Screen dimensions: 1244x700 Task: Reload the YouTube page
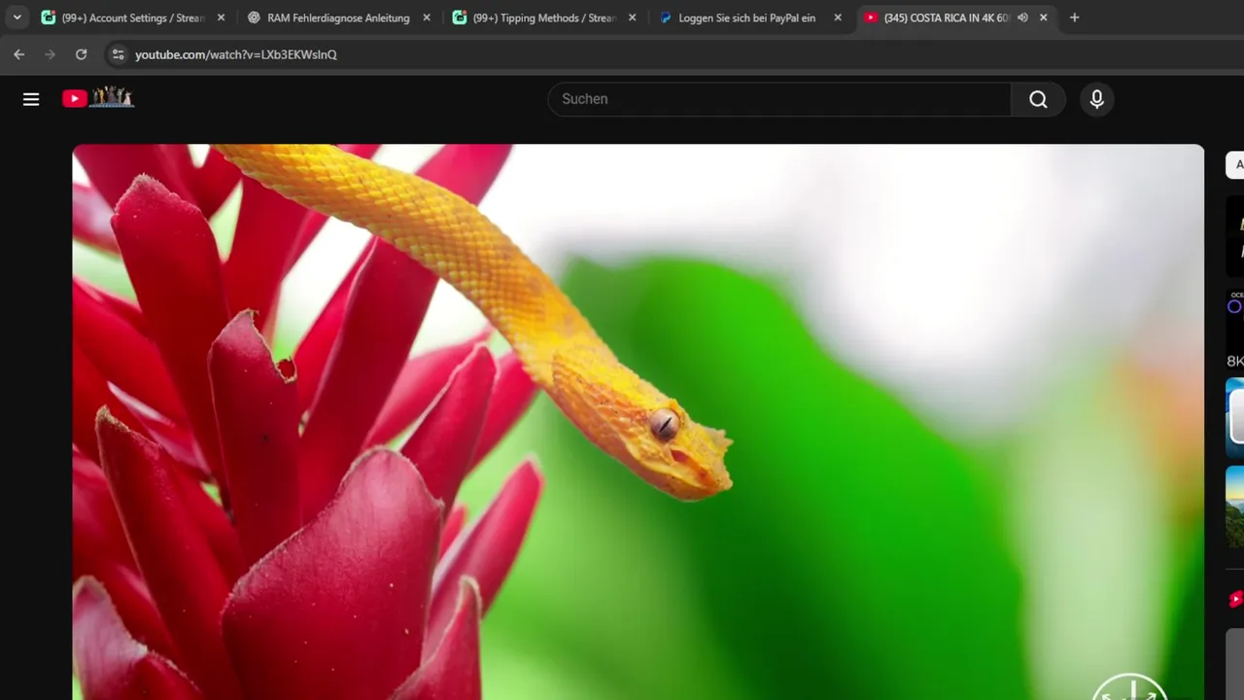pos(81,54)
